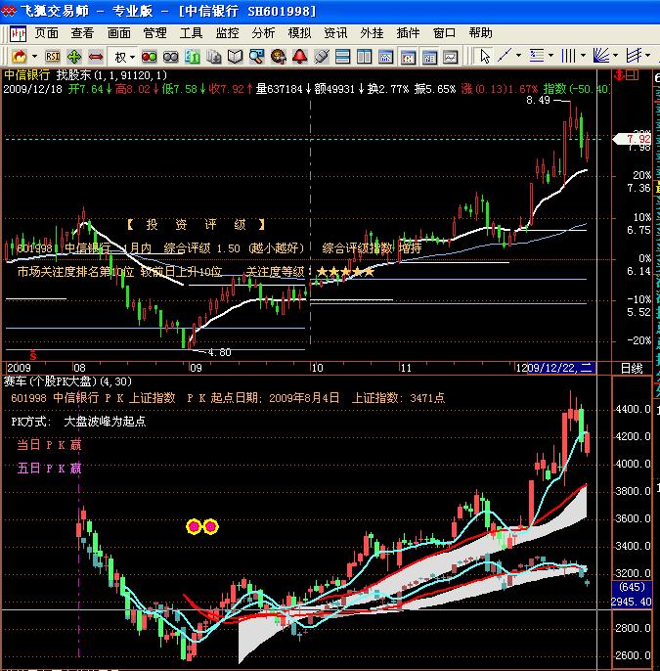Image resolution: width=660 pixels, height=671 pixels.
Task: Toggle the red candlestick window icon
Action: tap(408, 57)
